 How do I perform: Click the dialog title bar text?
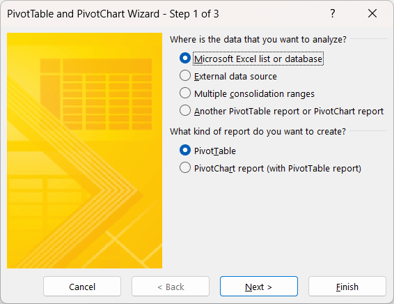(x=113, y=14)
